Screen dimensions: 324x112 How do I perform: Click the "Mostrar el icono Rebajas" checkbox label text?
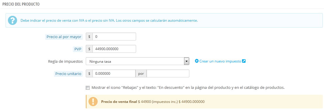pos(188,88)
